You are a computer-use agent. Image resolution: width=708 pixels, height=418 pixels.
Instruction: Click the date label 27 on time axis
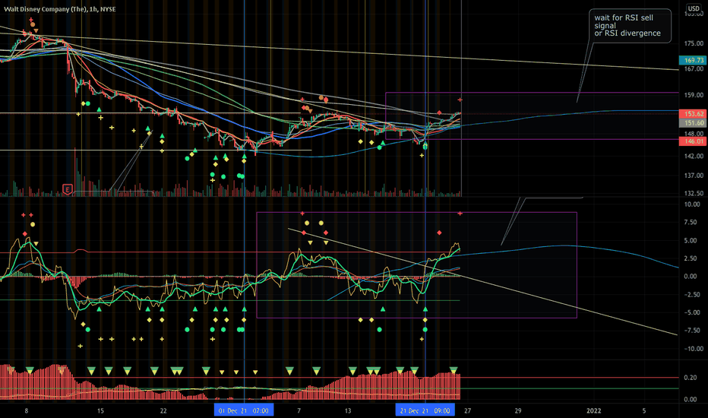click(x=468, y=410)
